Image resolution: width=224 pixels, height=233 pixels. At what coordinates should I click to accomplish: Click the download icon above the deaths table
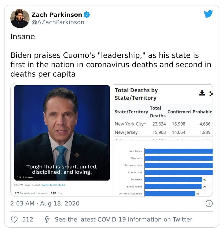pos(202,93)
